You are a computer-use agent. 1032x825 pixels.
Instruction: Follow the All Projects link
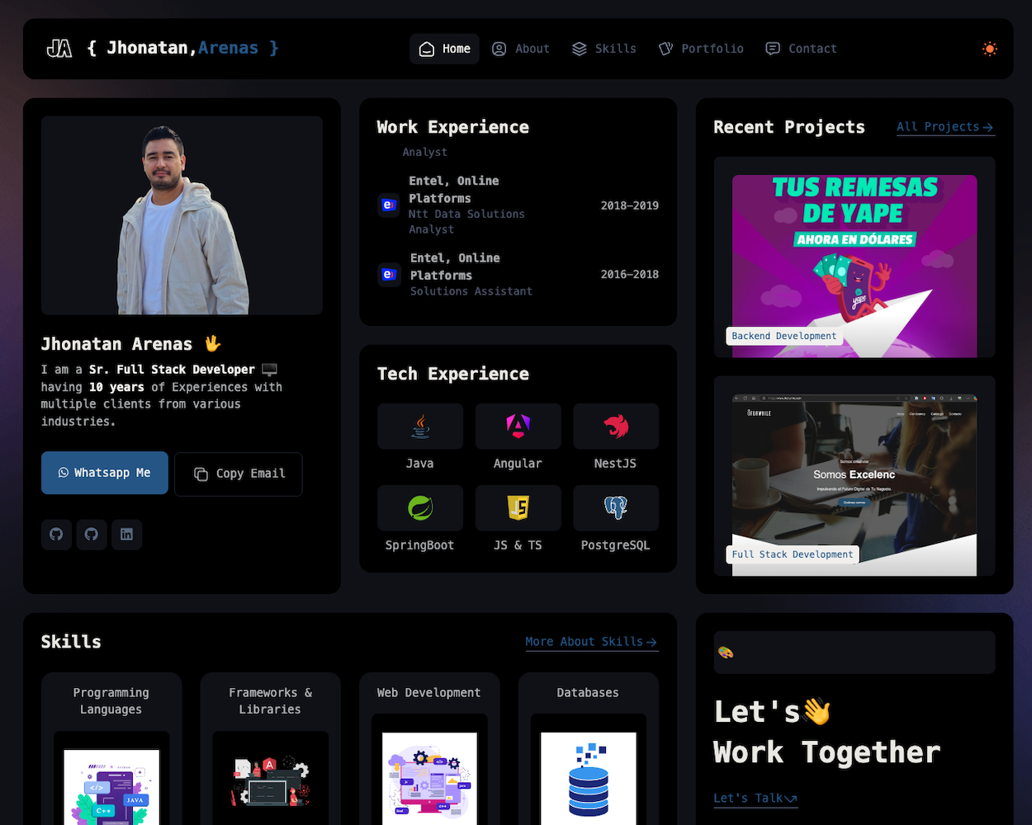pos(944,127)
